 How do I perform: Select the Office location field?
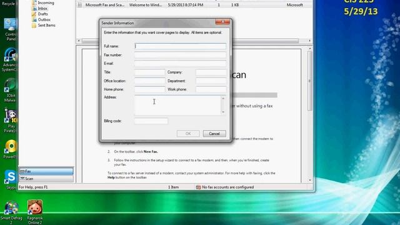coord(150,81)
